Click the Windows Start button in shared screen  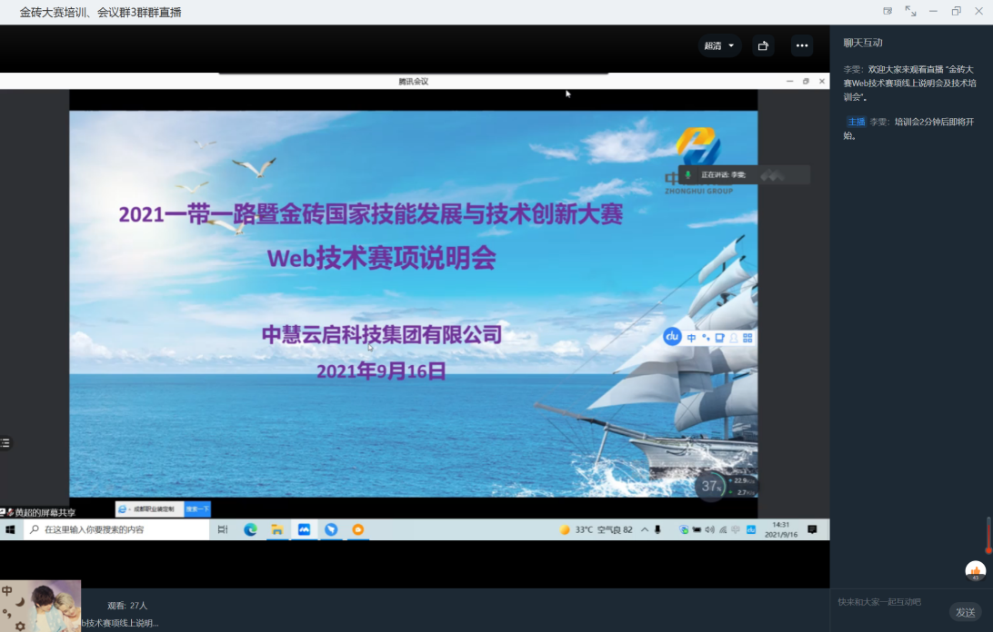tap(10, 529)
